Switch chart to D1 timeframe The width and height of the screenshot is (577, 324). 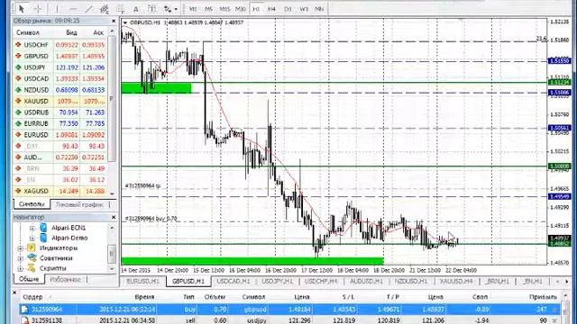pyautogui.click(x=288, y=9)
